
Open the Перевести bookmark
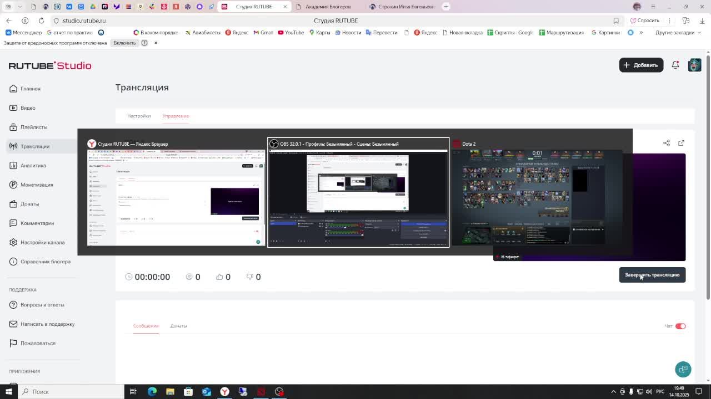tap(381, 33)
